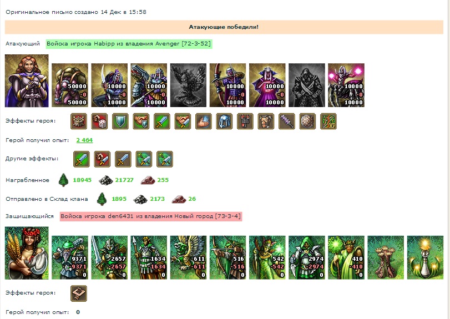The width and height of the screenshot is (450, 319).
Task: Click the defender's map scroll effect icon
Action: point(79,293)
